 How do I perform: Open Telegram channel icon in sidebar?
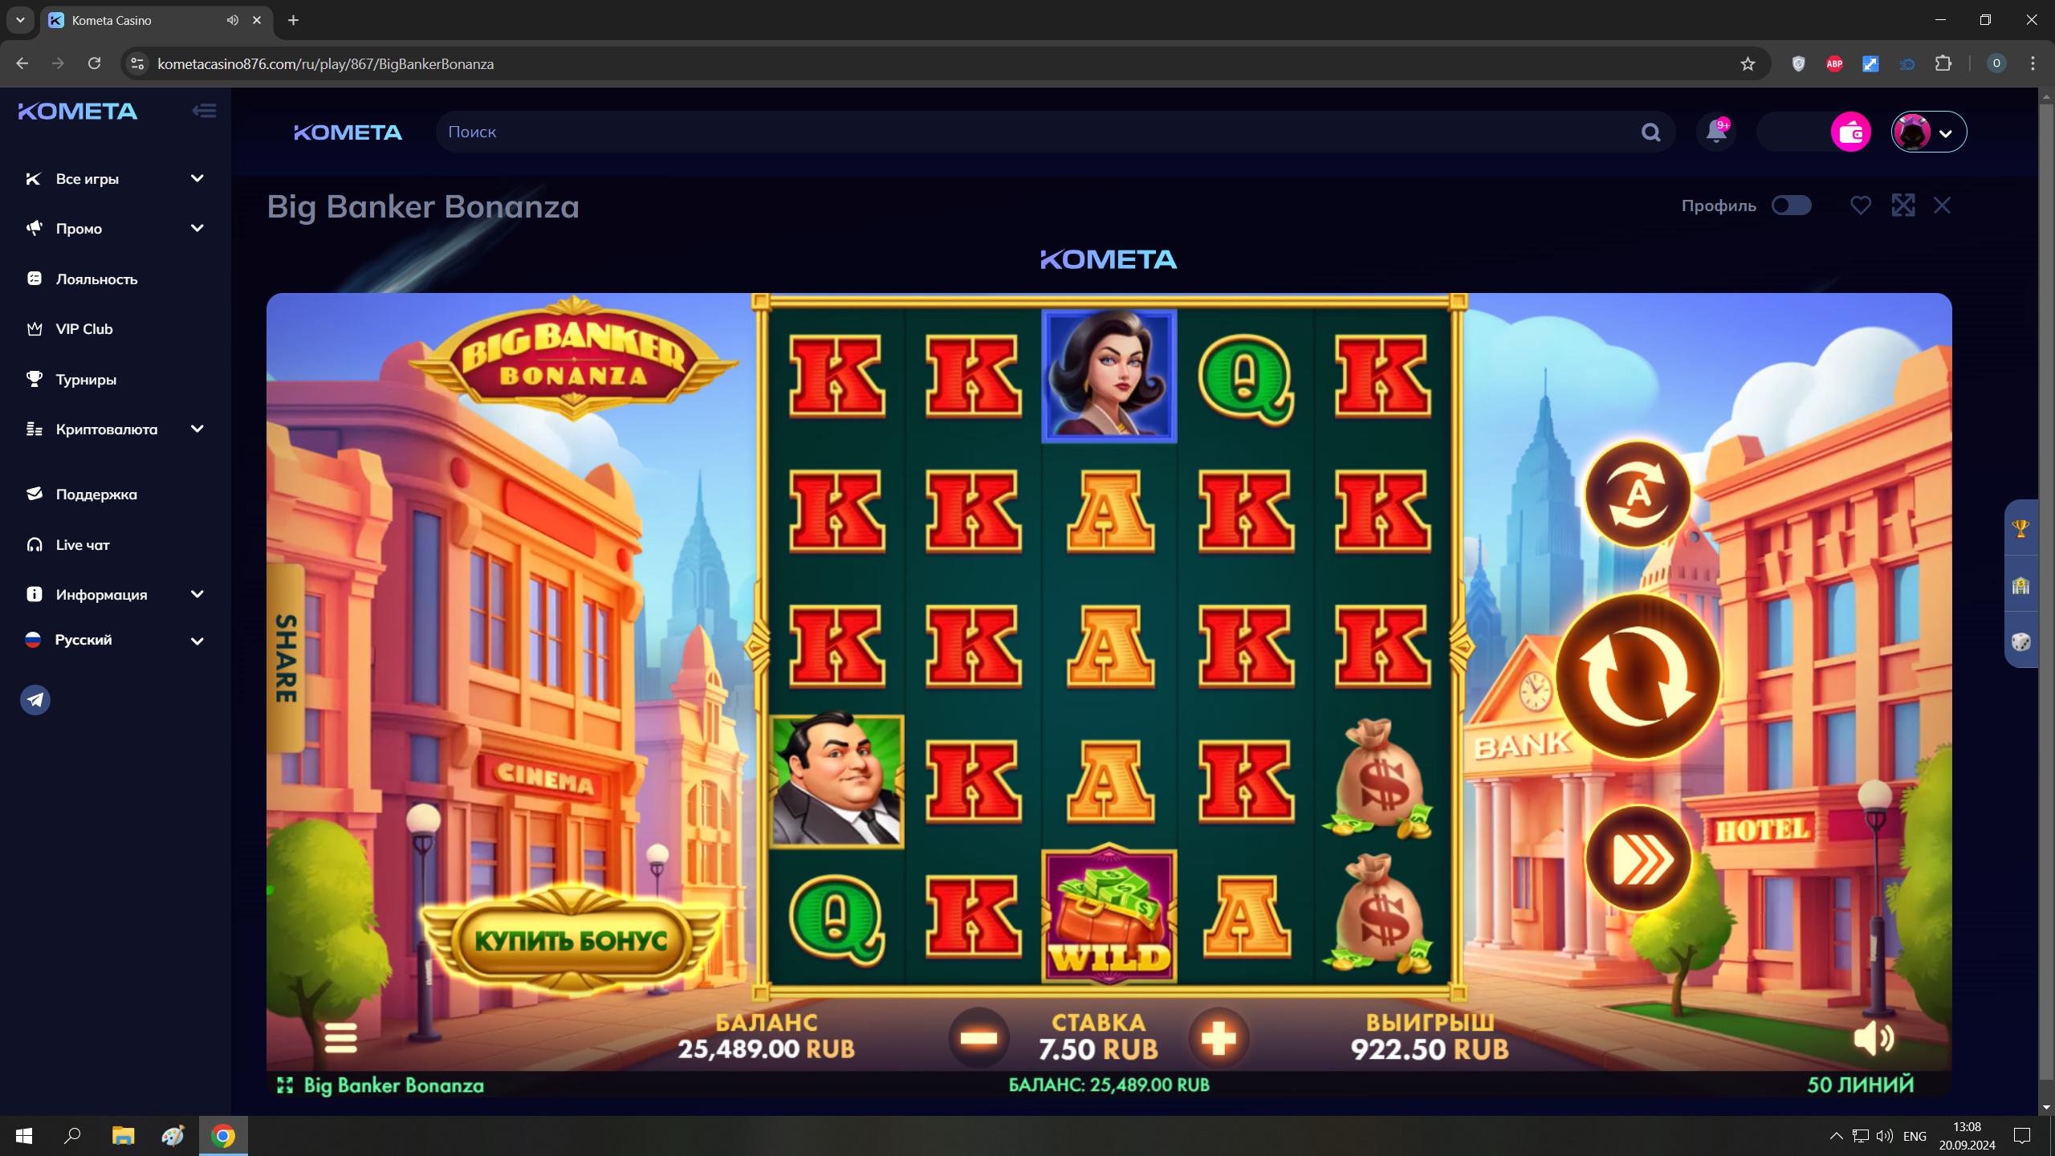tap(35, 700)
